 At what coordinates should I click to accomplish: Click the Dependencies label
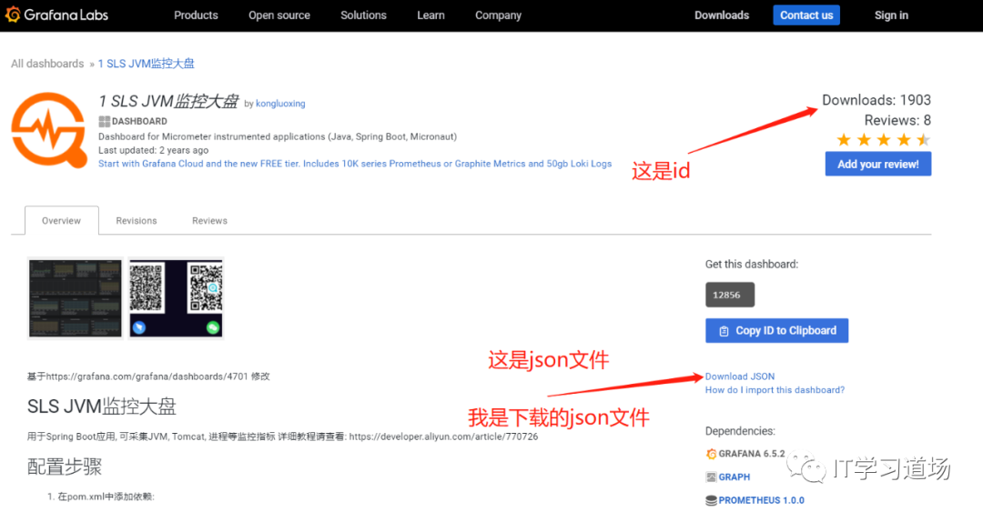(x=740, y=431)
